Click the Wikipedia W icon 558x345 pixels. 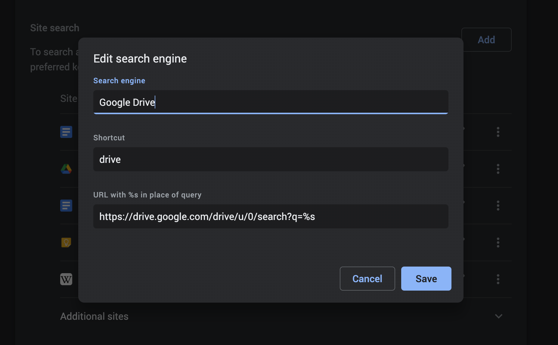pos(66,279)
